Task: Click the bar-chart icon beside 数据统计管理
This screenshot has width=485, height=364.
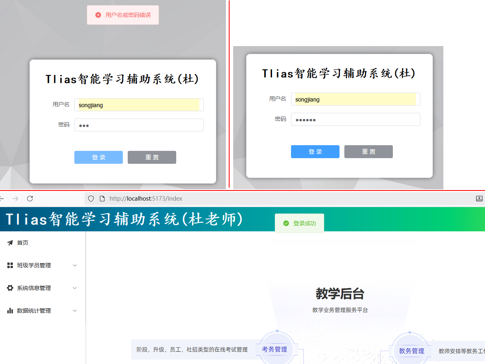Action: tap(10, 311)
